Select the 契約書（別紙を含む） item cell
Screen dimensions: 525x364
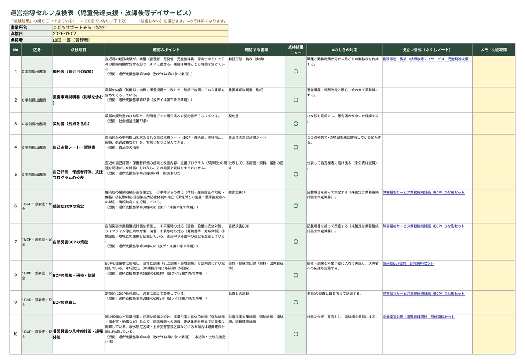tap(78, 123)
